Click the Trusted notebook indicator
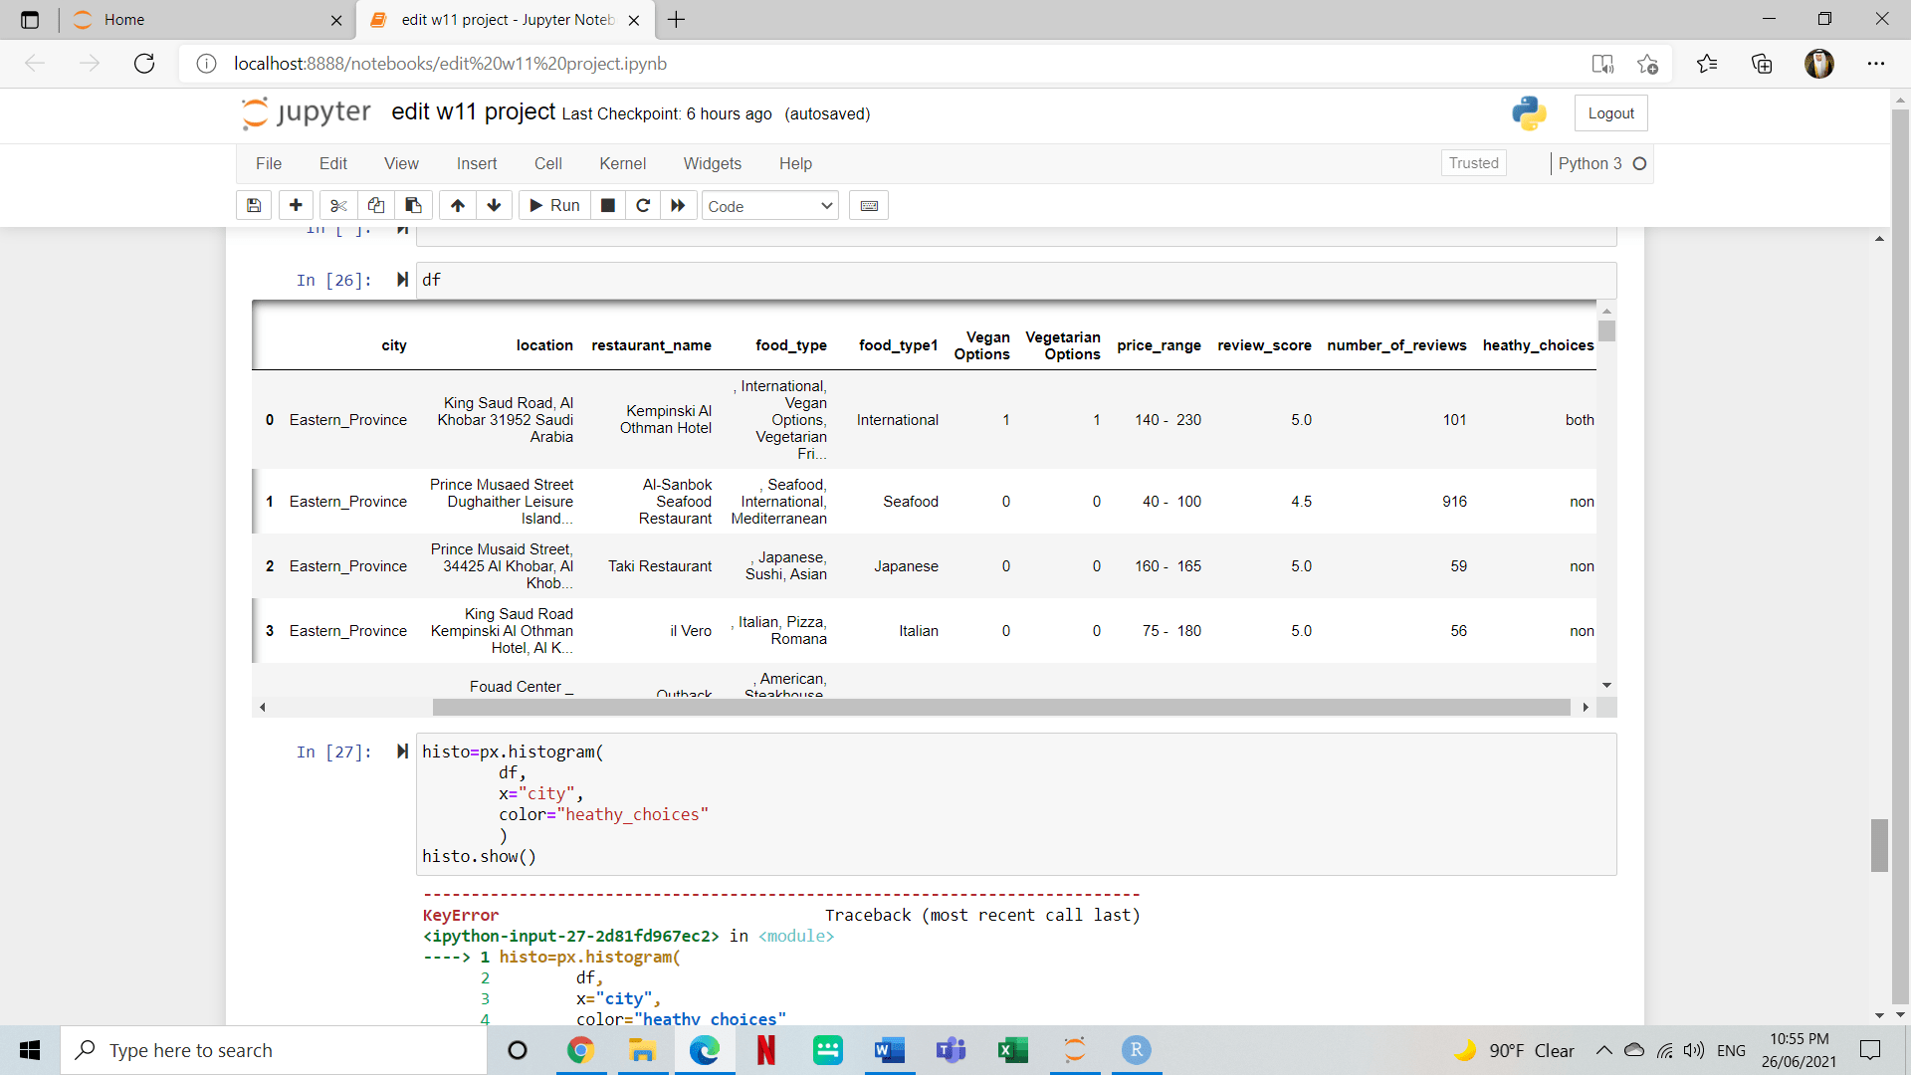 coord(1473,162)
